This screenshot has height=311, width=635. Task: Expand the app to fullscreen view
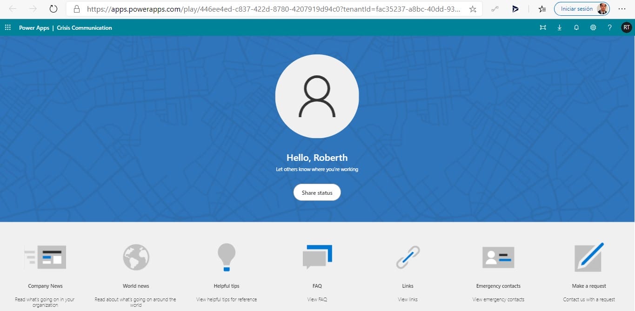(542, 27)
